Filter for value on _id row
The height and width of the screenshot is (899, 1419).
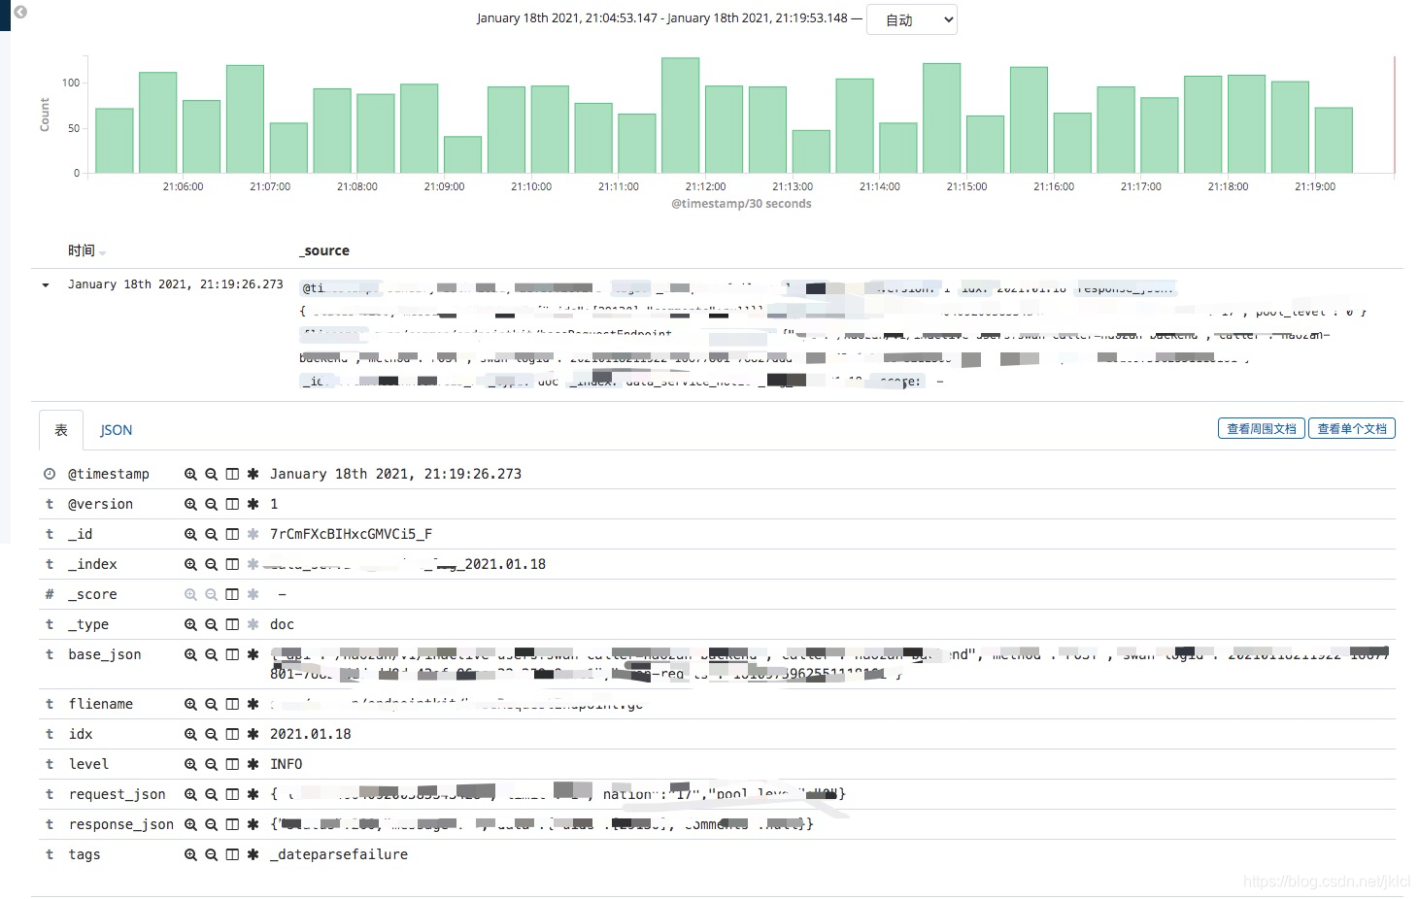click(x=190, y=535)
